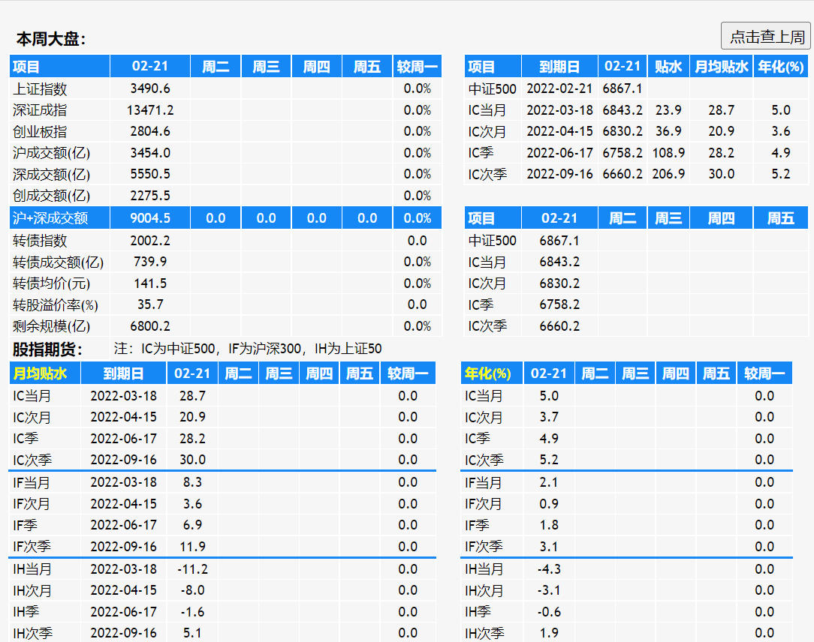Click the yellow 月均贴水 table header
Screen dimensions: 814x642
[x=41, y=373]
